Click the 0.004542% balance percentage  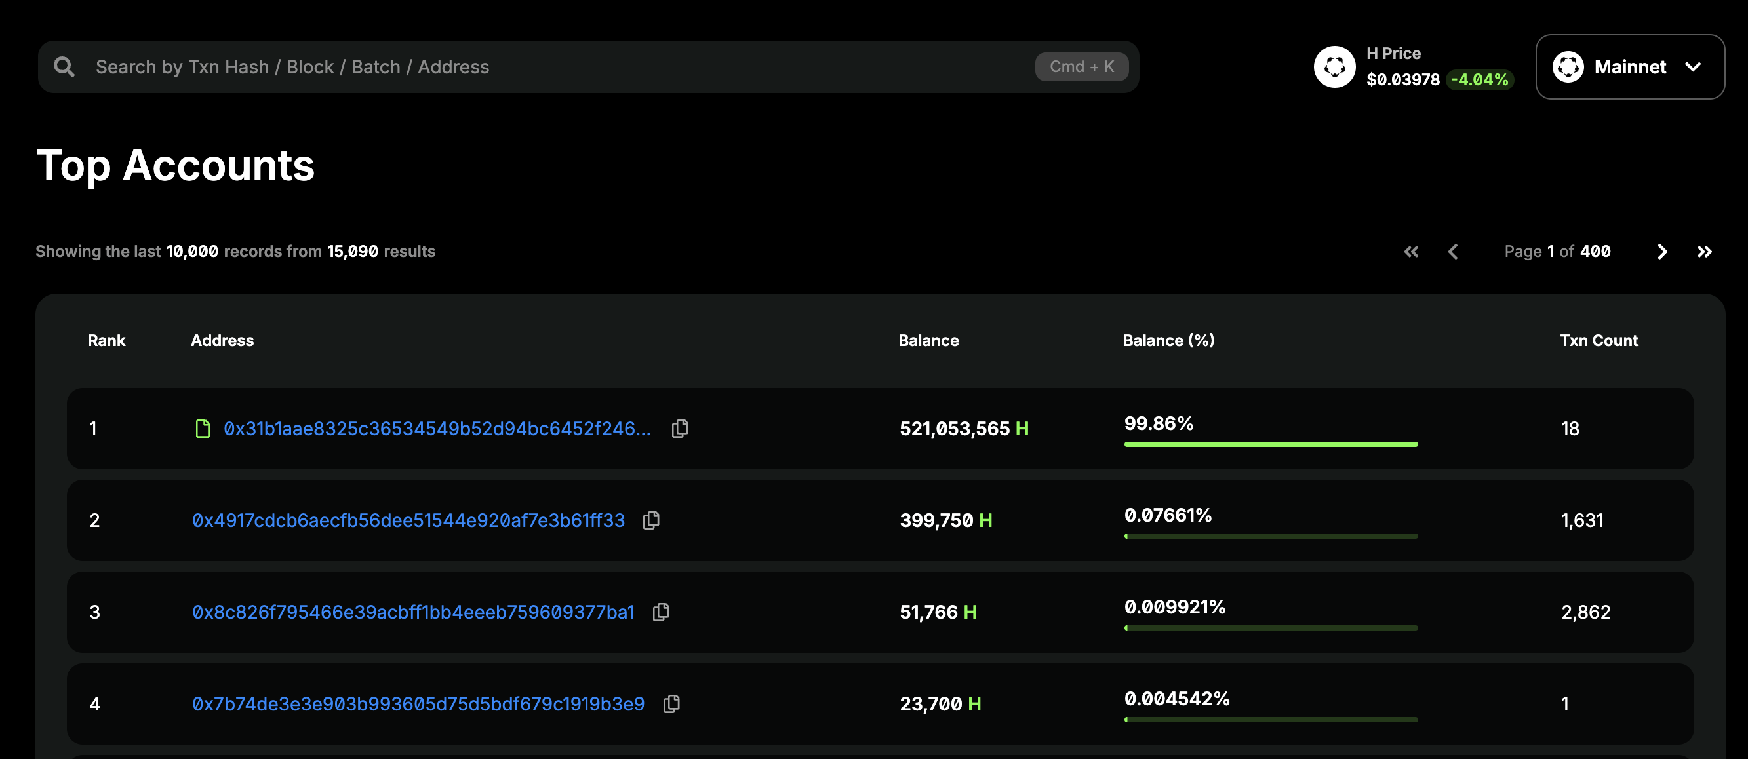point(1177,699)
